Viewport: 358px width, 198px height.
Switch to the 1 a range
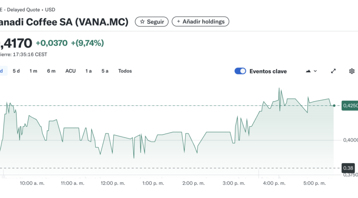[89, 71]
